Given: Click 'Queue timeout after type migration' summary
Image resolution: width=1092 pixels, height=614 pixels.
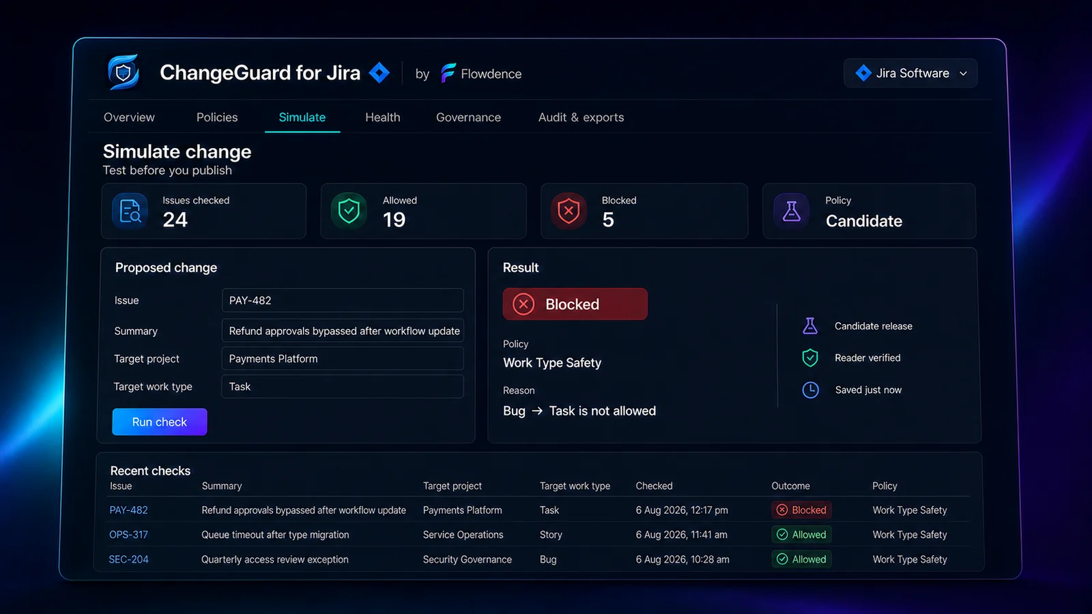Looking at the screenshot, I should click(275, 535).
